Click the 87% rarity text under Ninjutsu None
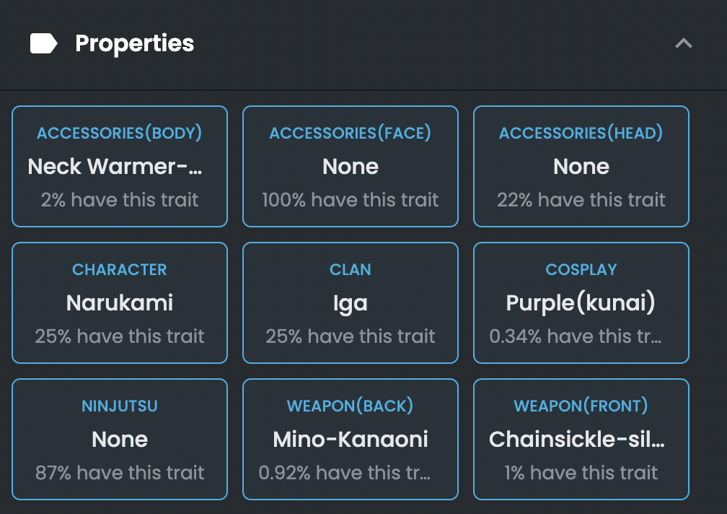This screenshot has width=727, height=514. click(x=119, y=473)
